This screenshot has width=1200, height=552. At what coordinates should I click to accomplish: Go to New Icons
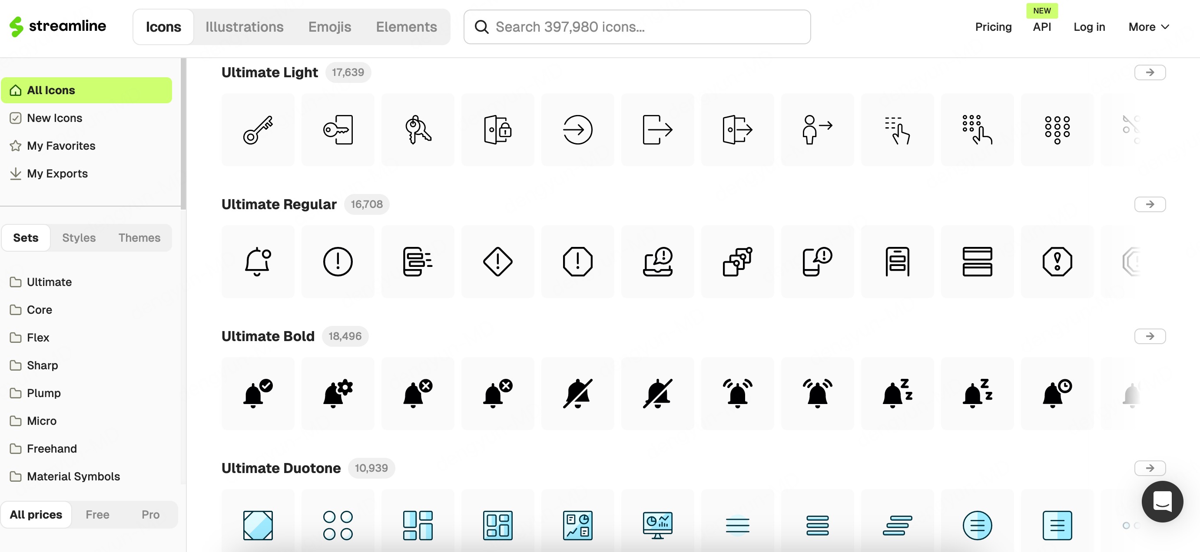pyautogui.click(x=46, y=118)
